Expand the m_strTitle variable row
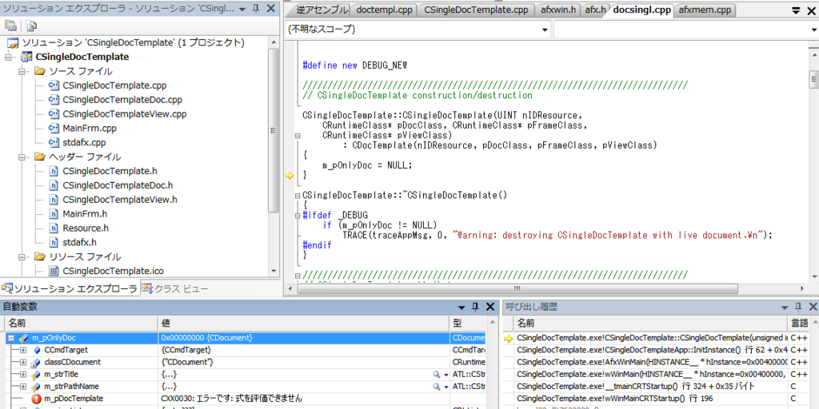The image size is (819, 409). tap(22, 374)
